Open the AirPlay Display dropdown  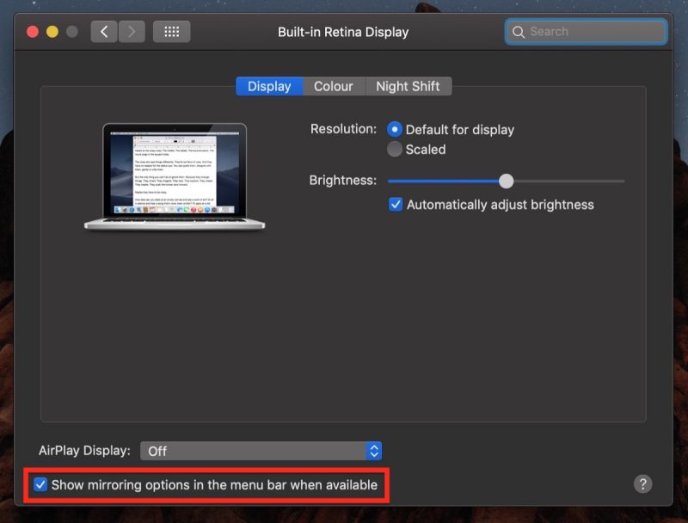[x=258, y=450]
